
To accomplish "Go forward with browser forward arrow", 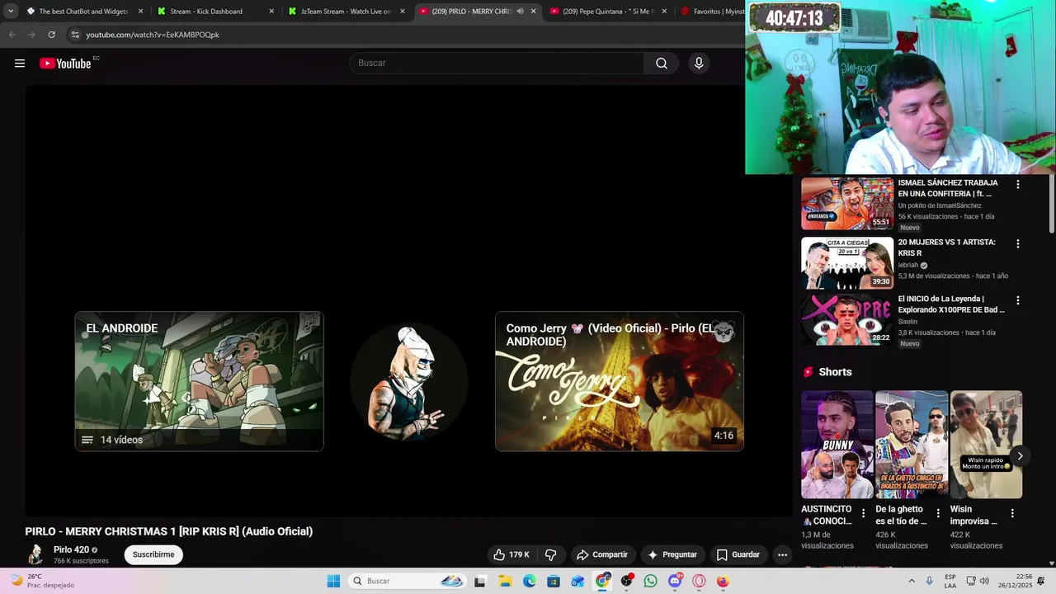I will pos(31,35).
